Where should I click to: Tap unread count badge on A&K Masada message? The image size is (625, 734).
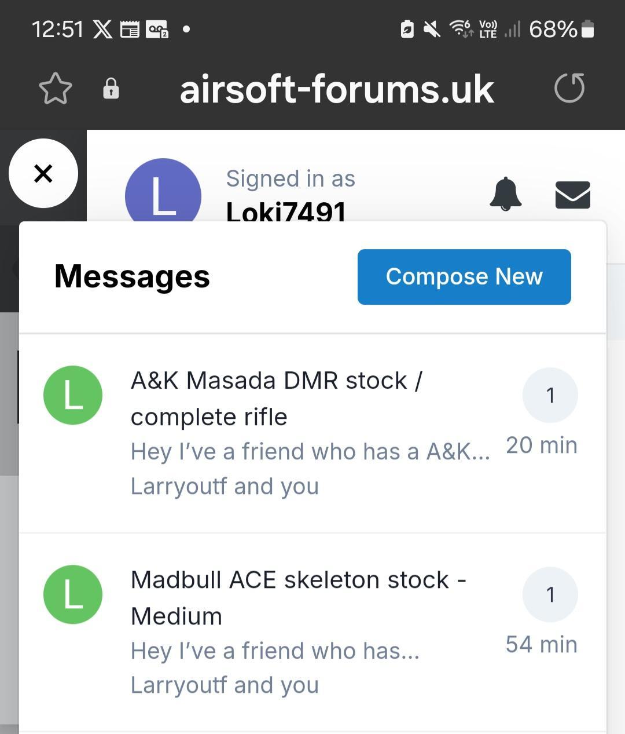point(550,395)
